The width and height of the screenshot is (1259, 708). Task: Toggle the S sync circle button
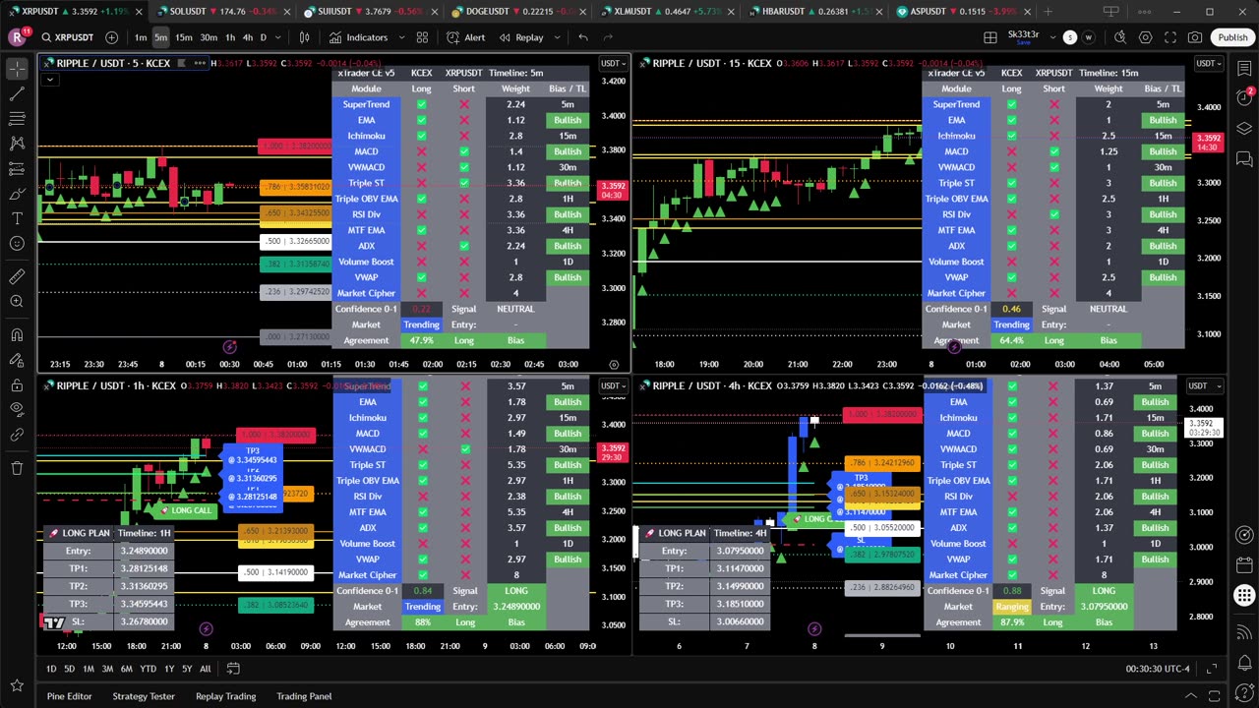point(1070,37)
